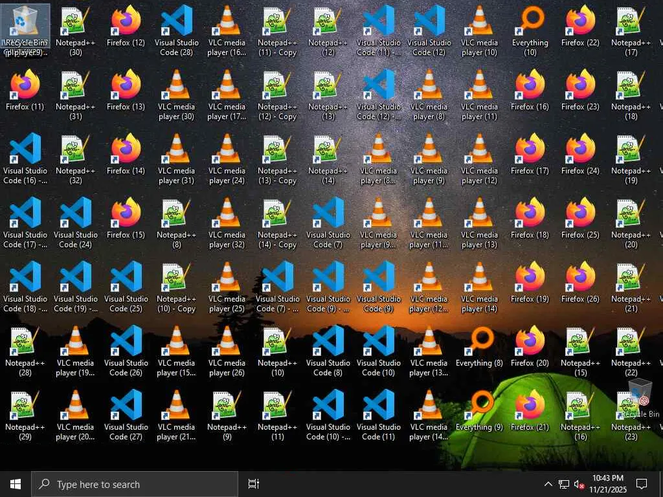The height and width of the screenshot is (497, 663).
Task: Select the Firefox (26) desktop icon
Action: point(580,283)
